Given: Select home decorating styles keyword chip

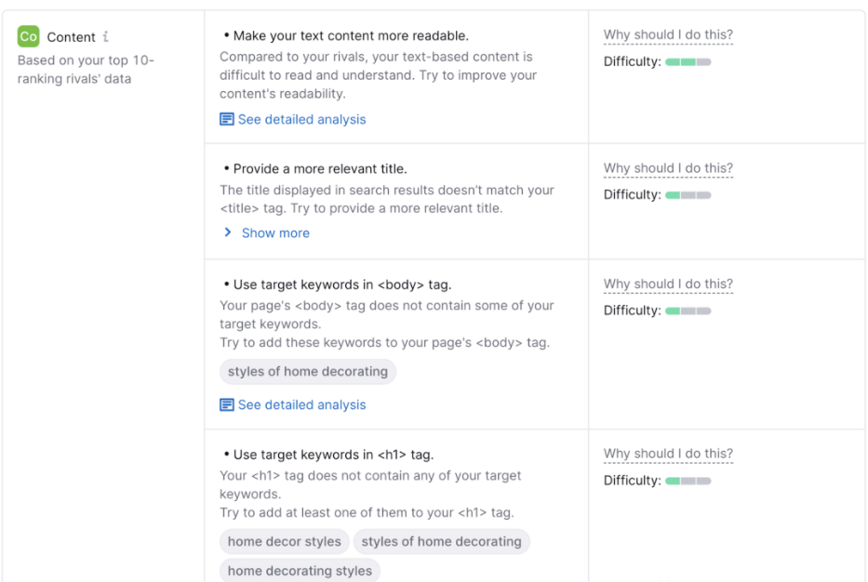Looking at the screenshot, I should coord(300,571).
